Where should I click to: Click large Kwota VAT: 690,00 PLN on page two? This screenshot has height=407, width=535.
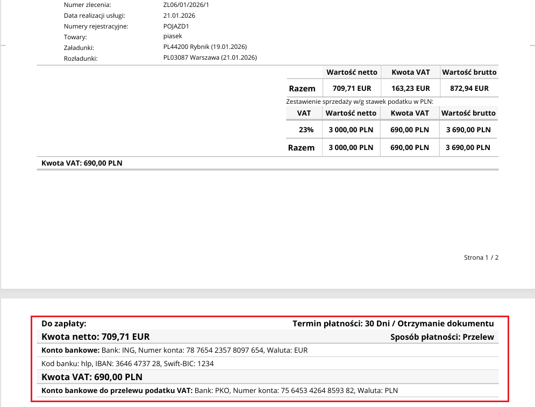click(x=92, y=377)
